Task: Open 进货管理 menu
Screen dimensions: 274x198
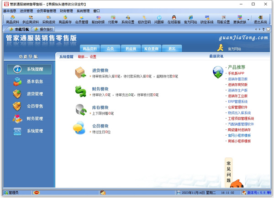Action: point(26,11)
